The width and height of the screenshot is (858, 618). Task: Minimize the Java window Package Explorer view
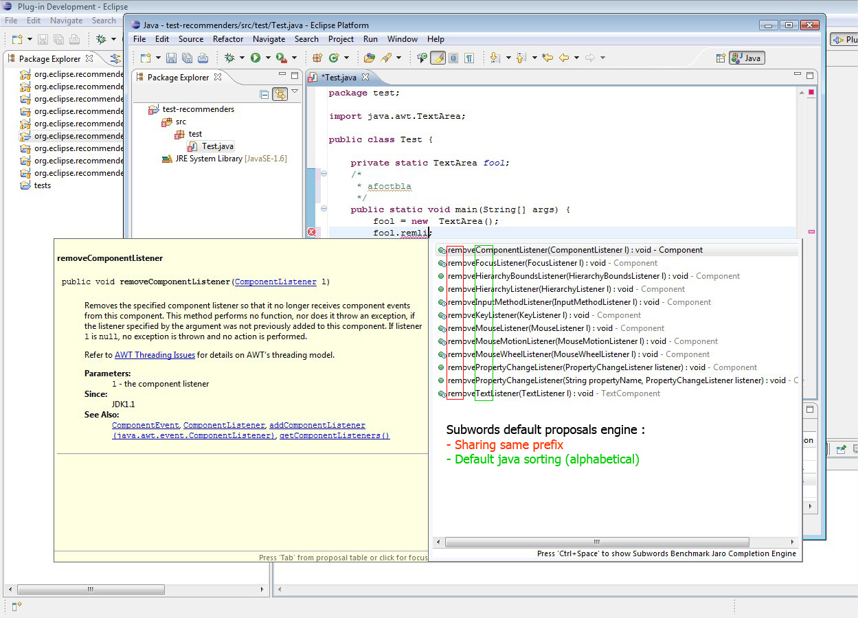pyautogui.click(x=282, y=75)
